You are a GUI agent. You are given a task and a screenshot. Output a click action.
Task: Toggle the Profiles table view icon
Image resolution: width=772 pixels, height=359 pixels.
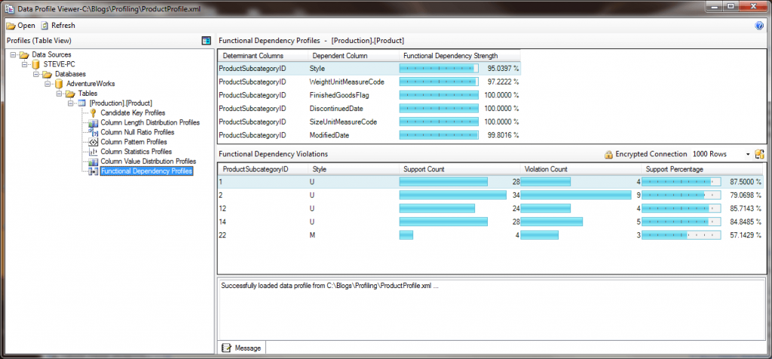click(207, 41)
